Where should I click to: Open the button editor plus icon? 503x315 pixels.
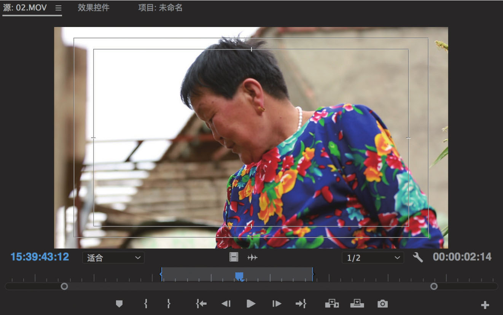pyautogui.click(x=485, y=305)
